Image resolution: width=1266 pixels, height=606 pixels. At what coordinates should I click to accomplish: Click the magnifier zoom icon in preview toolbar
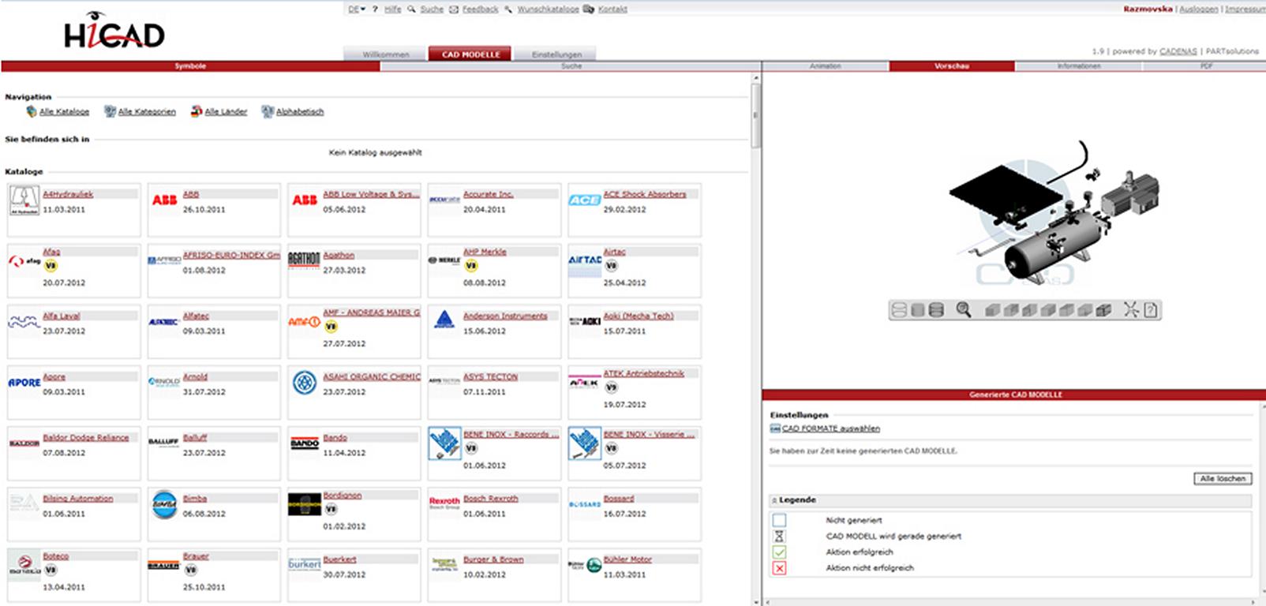coord(964,309)
